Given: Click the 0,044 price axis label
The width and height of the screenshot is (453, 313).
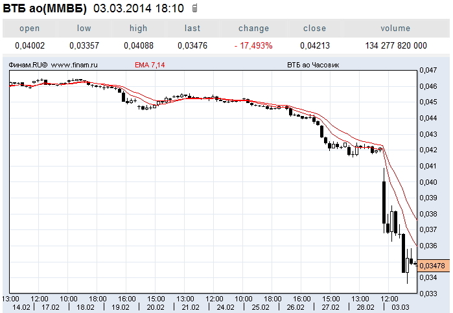Looking at the screenshot, I should pyautogui.click(x=428, y=118).
